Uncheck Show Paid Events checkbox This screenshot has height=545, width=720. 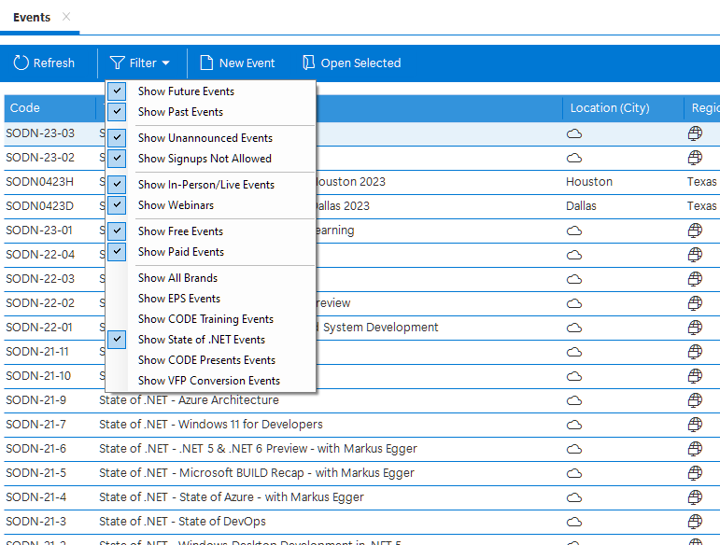[x=117, y=252]
